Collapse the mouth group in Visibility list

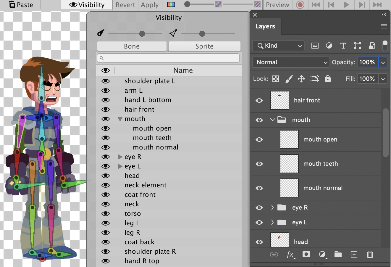pyautogui.click(x=120, y=119)
